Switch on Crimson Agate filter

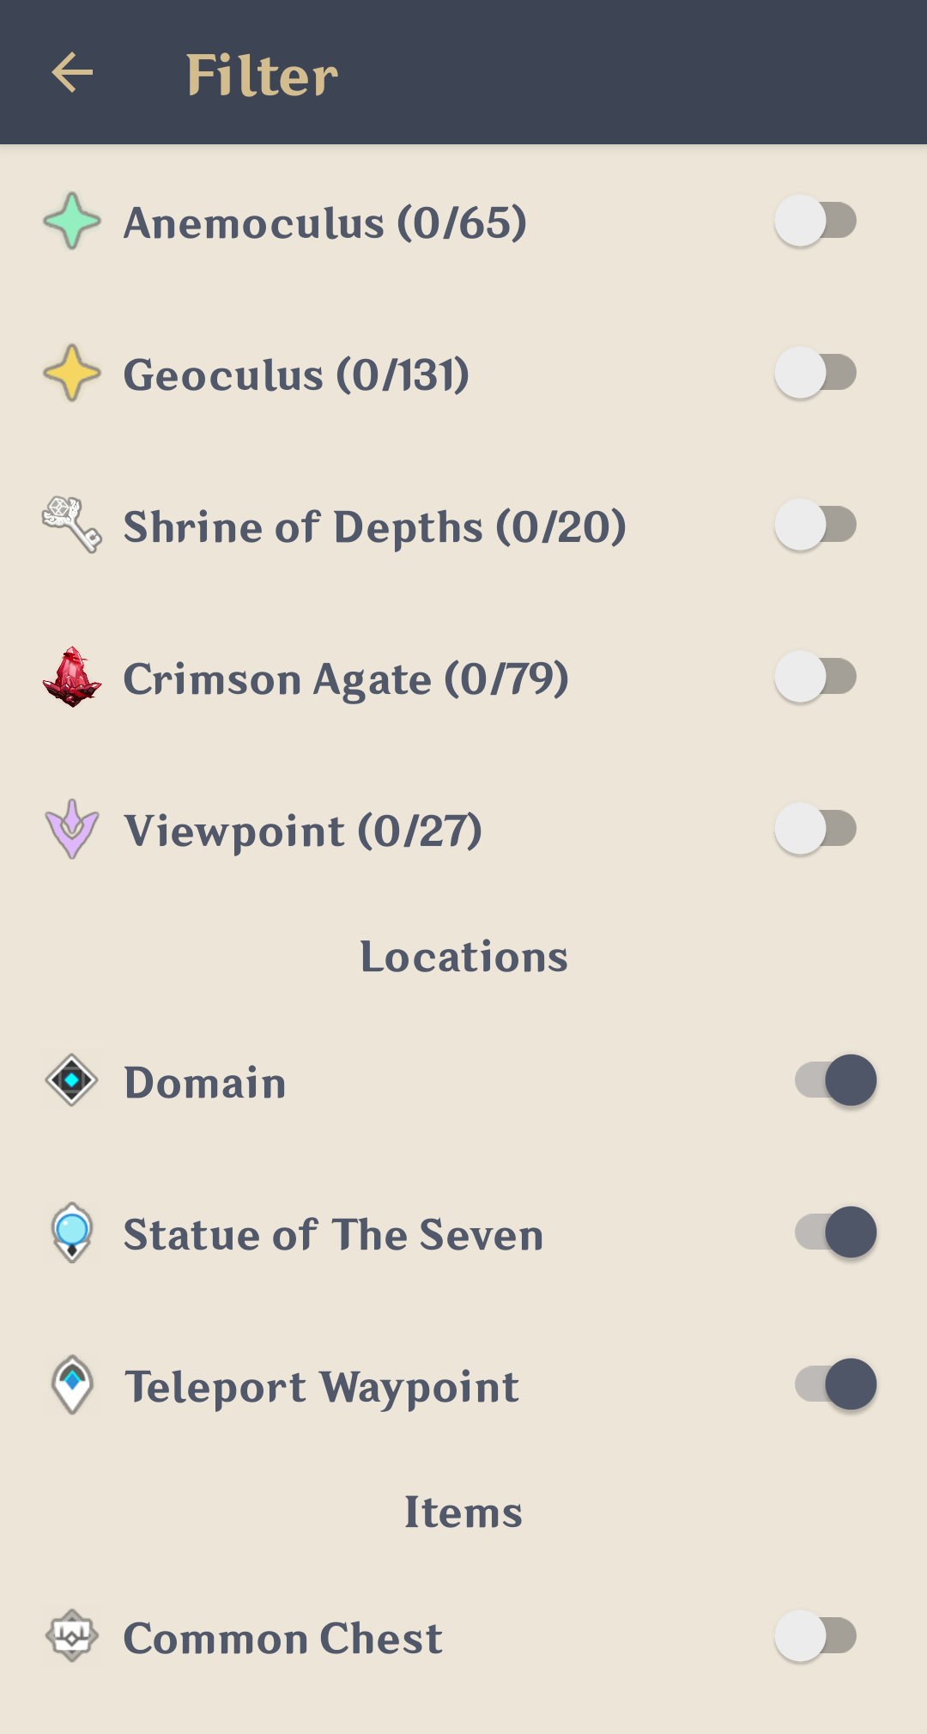point(815,677)
